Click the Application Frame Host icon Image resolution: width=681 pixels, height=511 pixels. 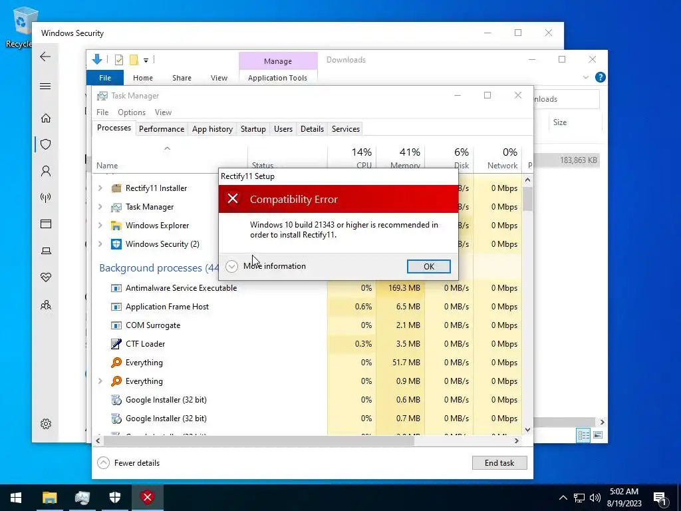(116, 307)
